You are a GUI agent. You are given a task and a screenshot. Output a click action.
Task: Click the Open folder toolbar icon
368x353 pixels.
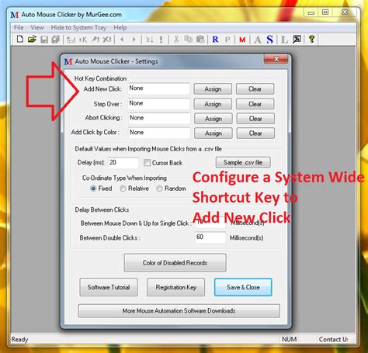32,40
